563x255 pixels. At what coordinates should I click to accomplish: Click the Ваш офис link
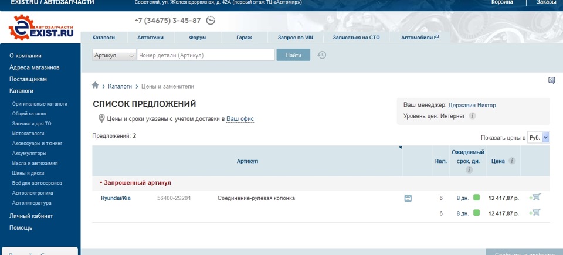tap(240, 119)
